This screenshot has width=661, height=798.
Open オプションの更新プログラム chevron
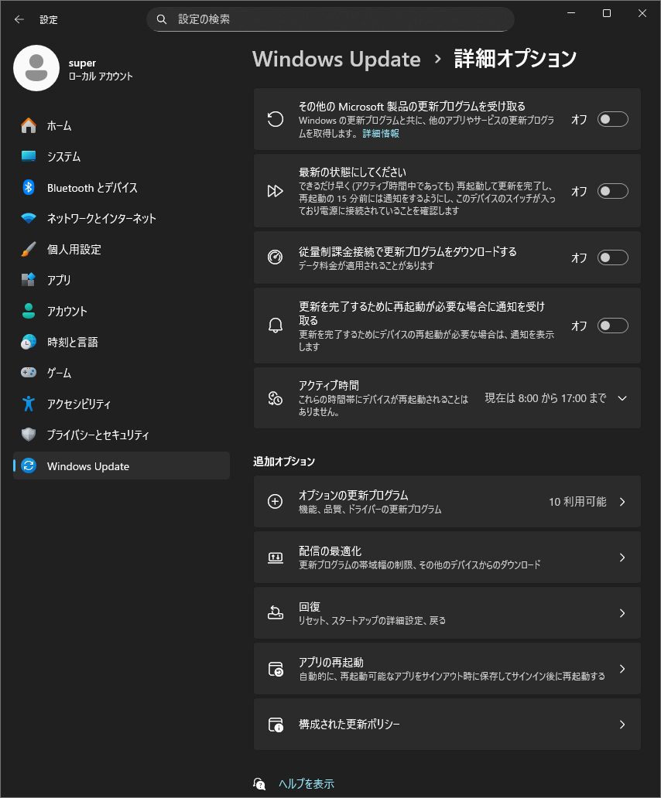coord(622,502)
